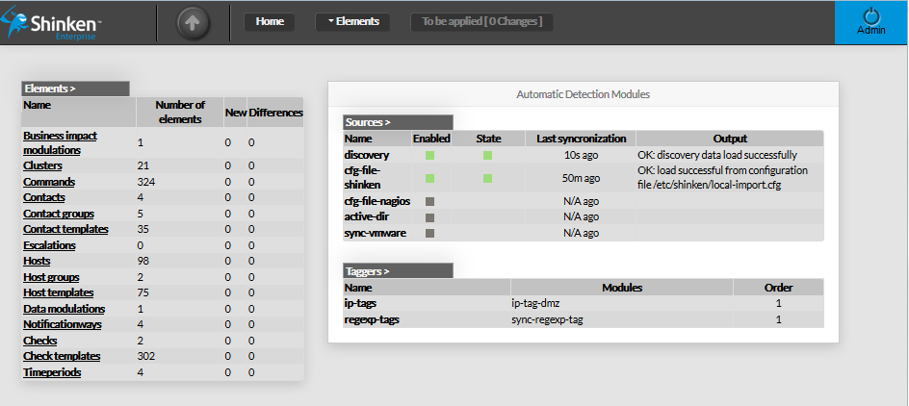Enable the sync-vmware source
909x406 pixels.
coord(430,233)
